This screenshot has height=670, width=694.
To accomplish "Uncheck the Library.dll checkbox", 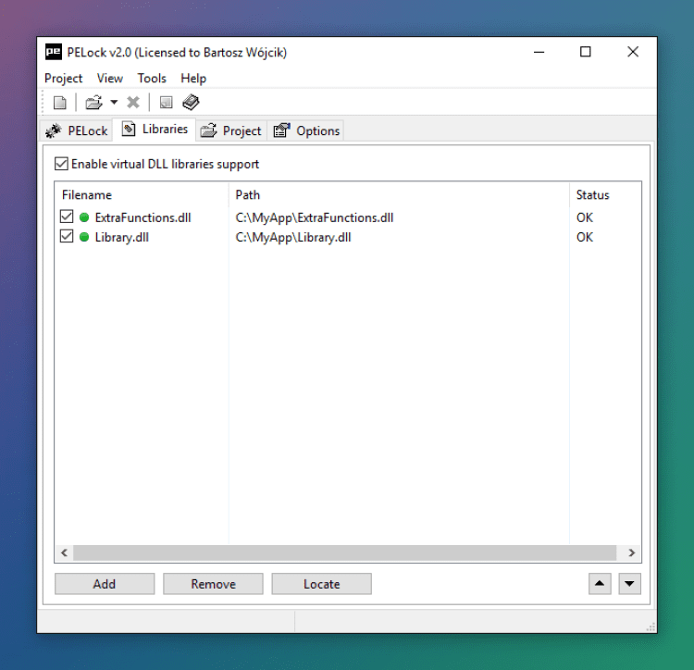I will [x=67, y=236].
